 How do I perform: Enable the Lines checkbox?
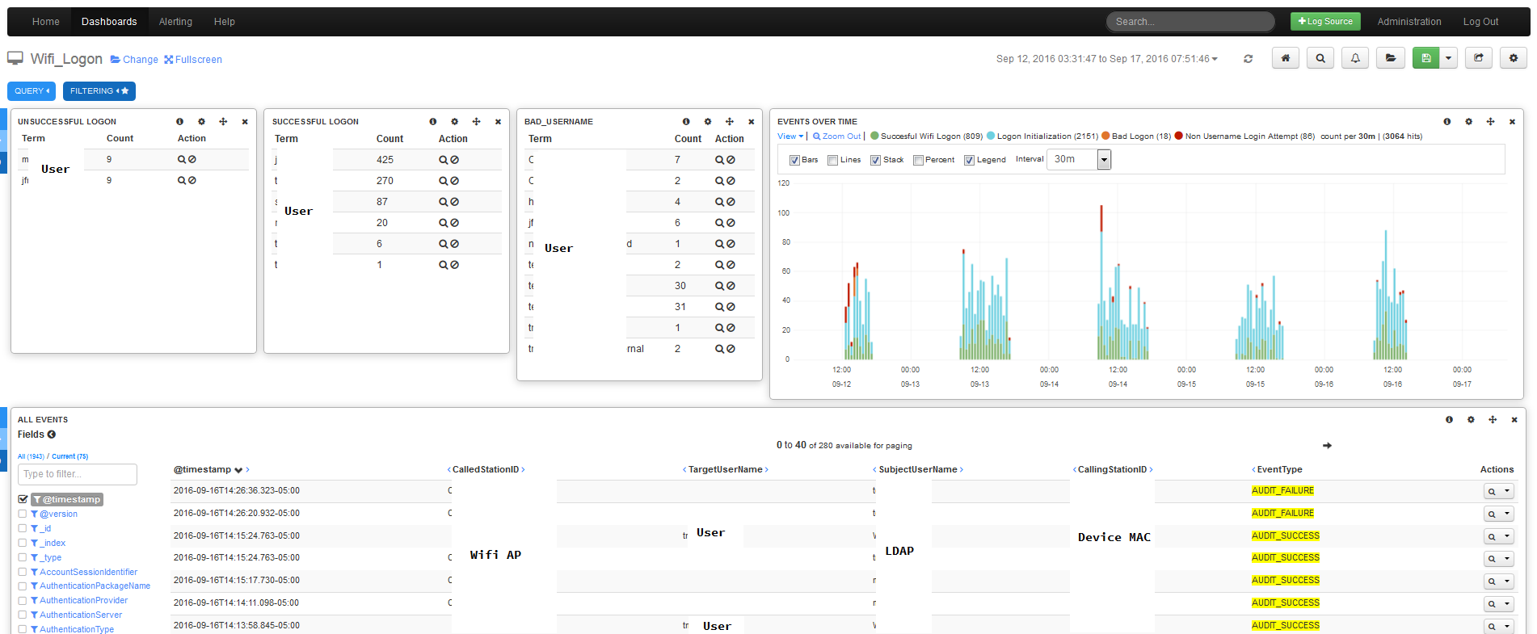pos(833,160)
